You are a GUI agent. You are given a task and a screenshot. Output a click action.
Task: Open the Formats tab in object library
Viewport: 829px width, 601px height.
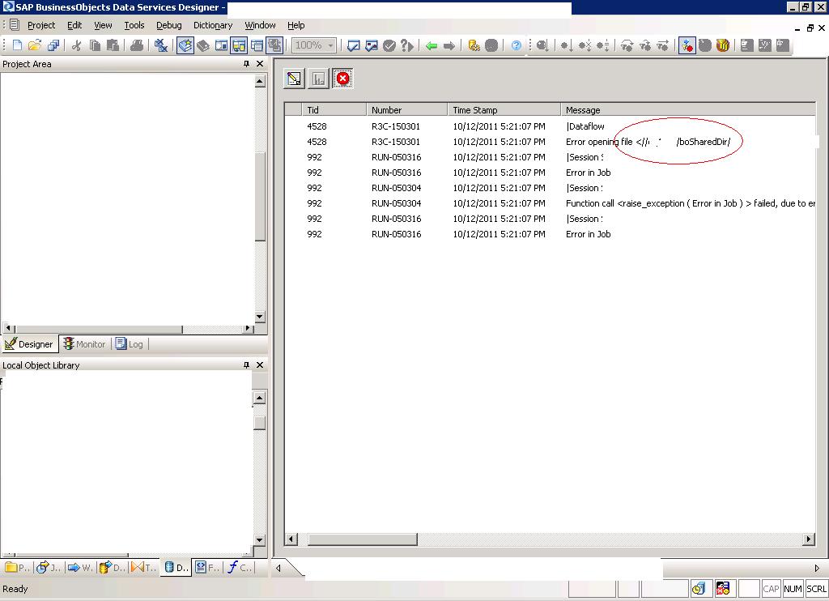[207, 567]
